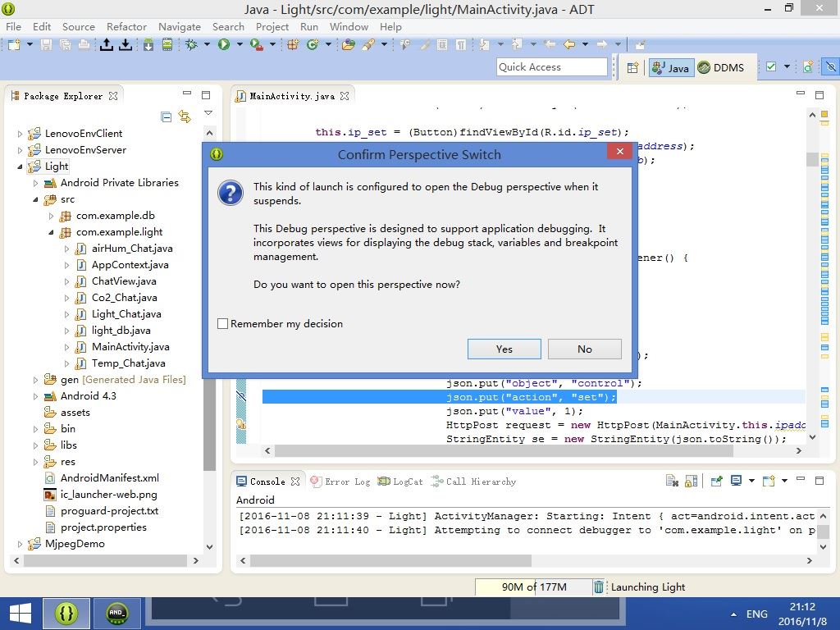Open the Run dropdown arrow
Viewport: 840px width, 630px height.
click(240, 44)
